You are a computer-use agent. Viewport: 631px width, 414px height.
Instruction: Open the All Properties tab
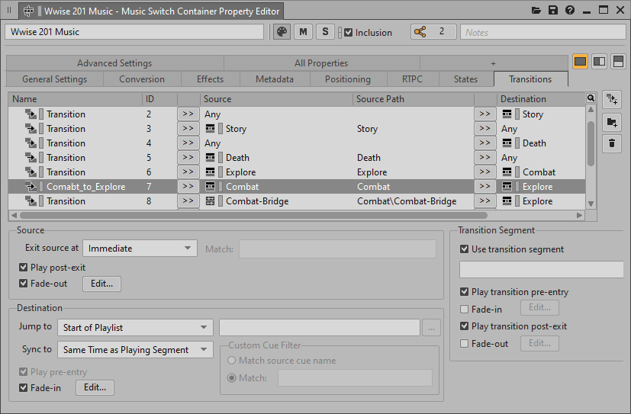[x=321, y=63]
